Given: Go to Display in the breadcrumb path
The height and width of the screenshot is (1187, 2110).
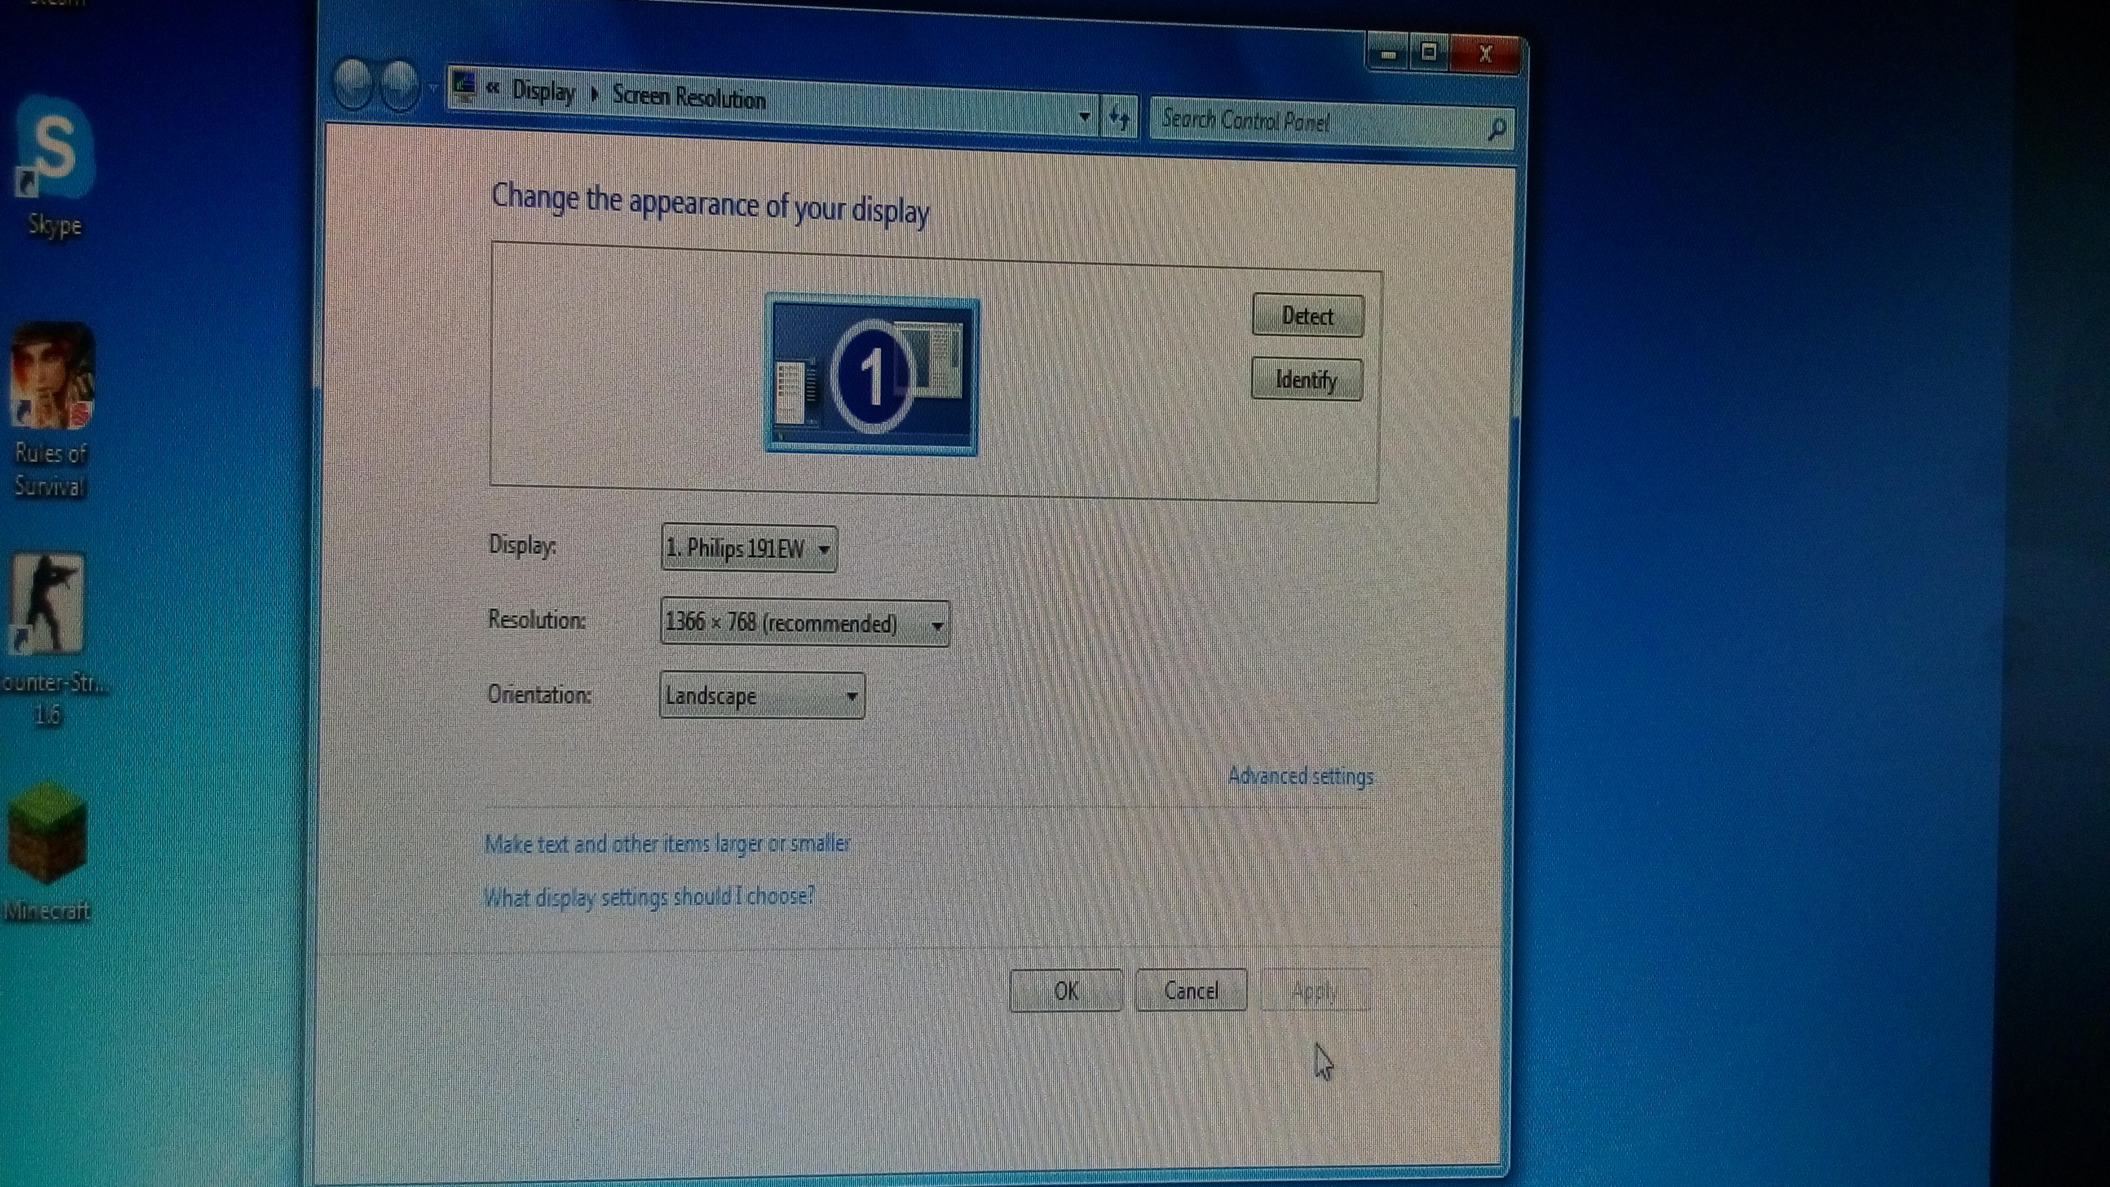Looking at the screenshot, I should 543,91.
